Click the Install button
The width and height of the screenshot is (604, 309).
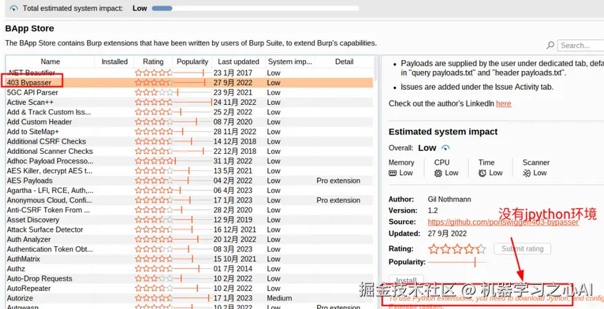pyautogui.click(x=407, y=280)
